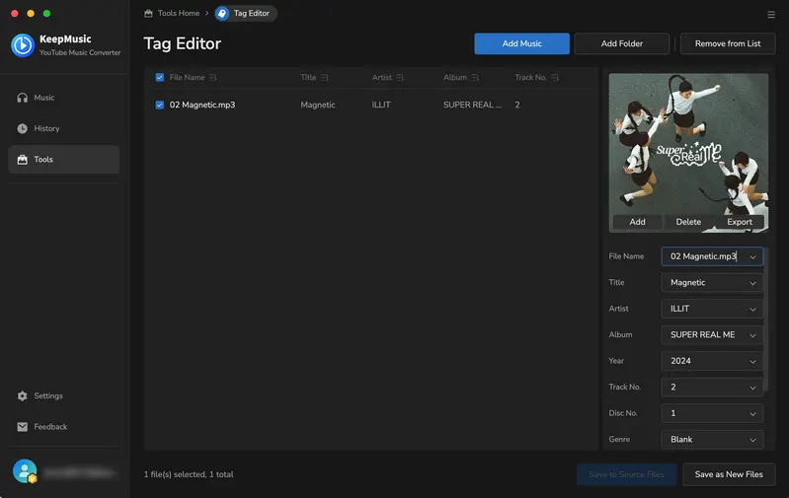The width and height of the screenshot is (789, 498).
Task: Click Delete button under album cover
Action: (688, 222)
